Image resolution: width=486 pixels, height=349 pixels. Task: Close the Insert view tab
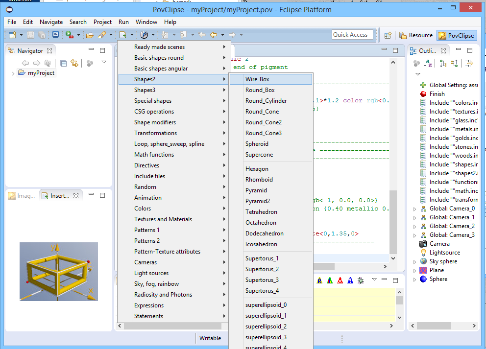76,196
